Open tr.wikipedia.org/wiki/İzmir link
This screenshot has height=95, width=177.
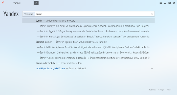pyautogui.click(x=51, y=69)
